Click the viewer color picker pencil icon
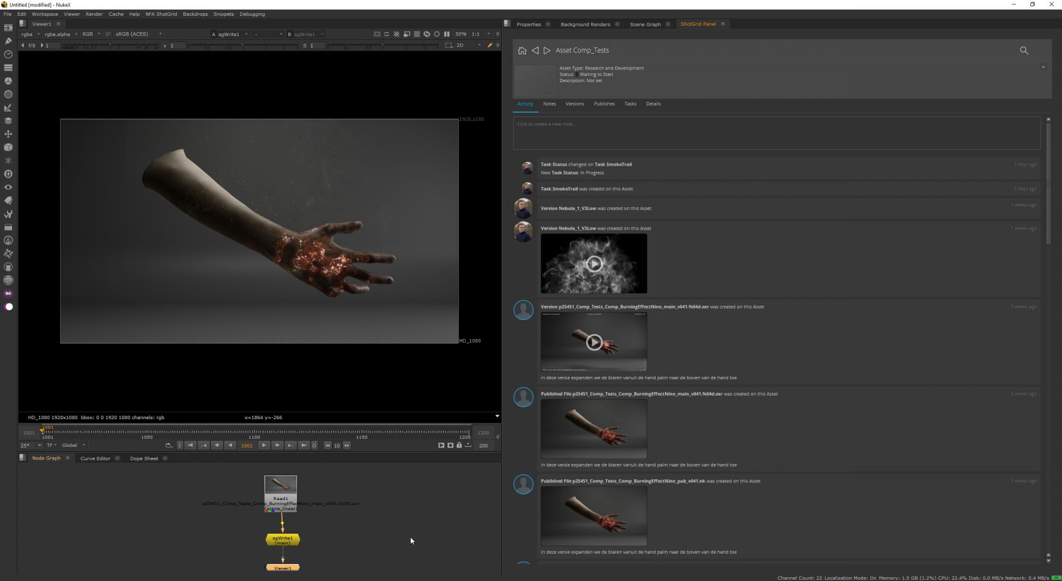Screen dimensions: 1062x581 (x=490, y=46)
